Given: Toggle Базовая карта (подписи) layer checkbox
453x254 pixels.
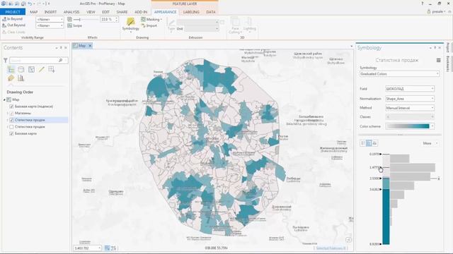Looking at the screenshot, I should click(11, 107).
